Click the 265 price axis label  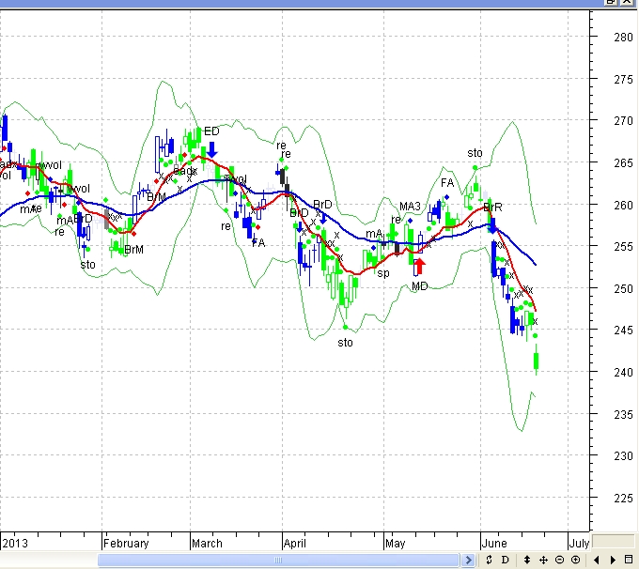click(624, 163)
